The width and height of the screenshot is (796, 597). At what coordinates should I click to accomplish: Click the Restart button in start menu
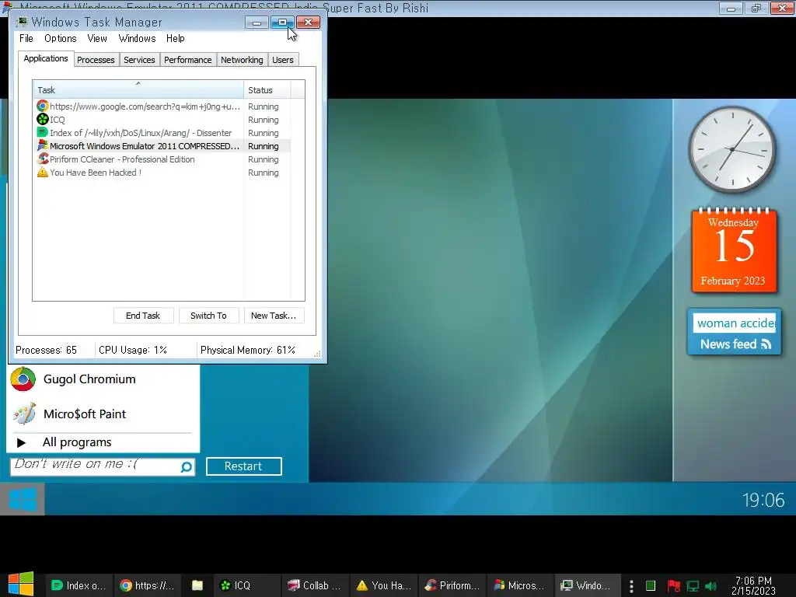243,466
